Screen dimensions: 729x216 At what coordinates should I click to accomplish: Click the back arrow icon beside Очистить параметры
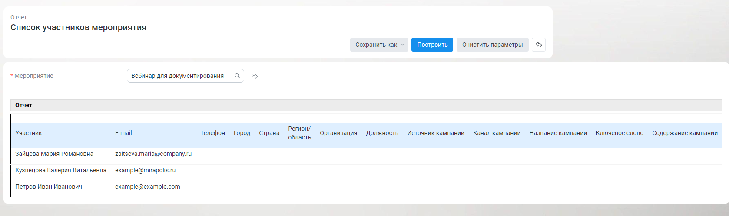click(x=539, y=45)
